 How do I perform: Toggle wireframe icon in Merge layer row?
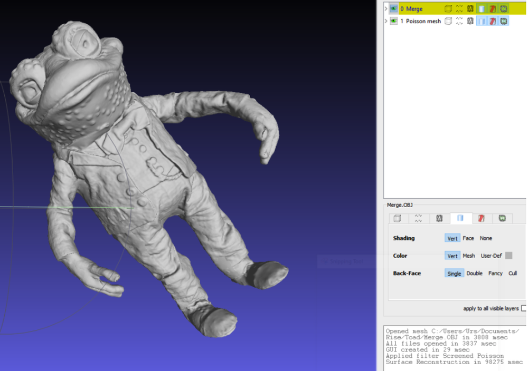(470, 9)
